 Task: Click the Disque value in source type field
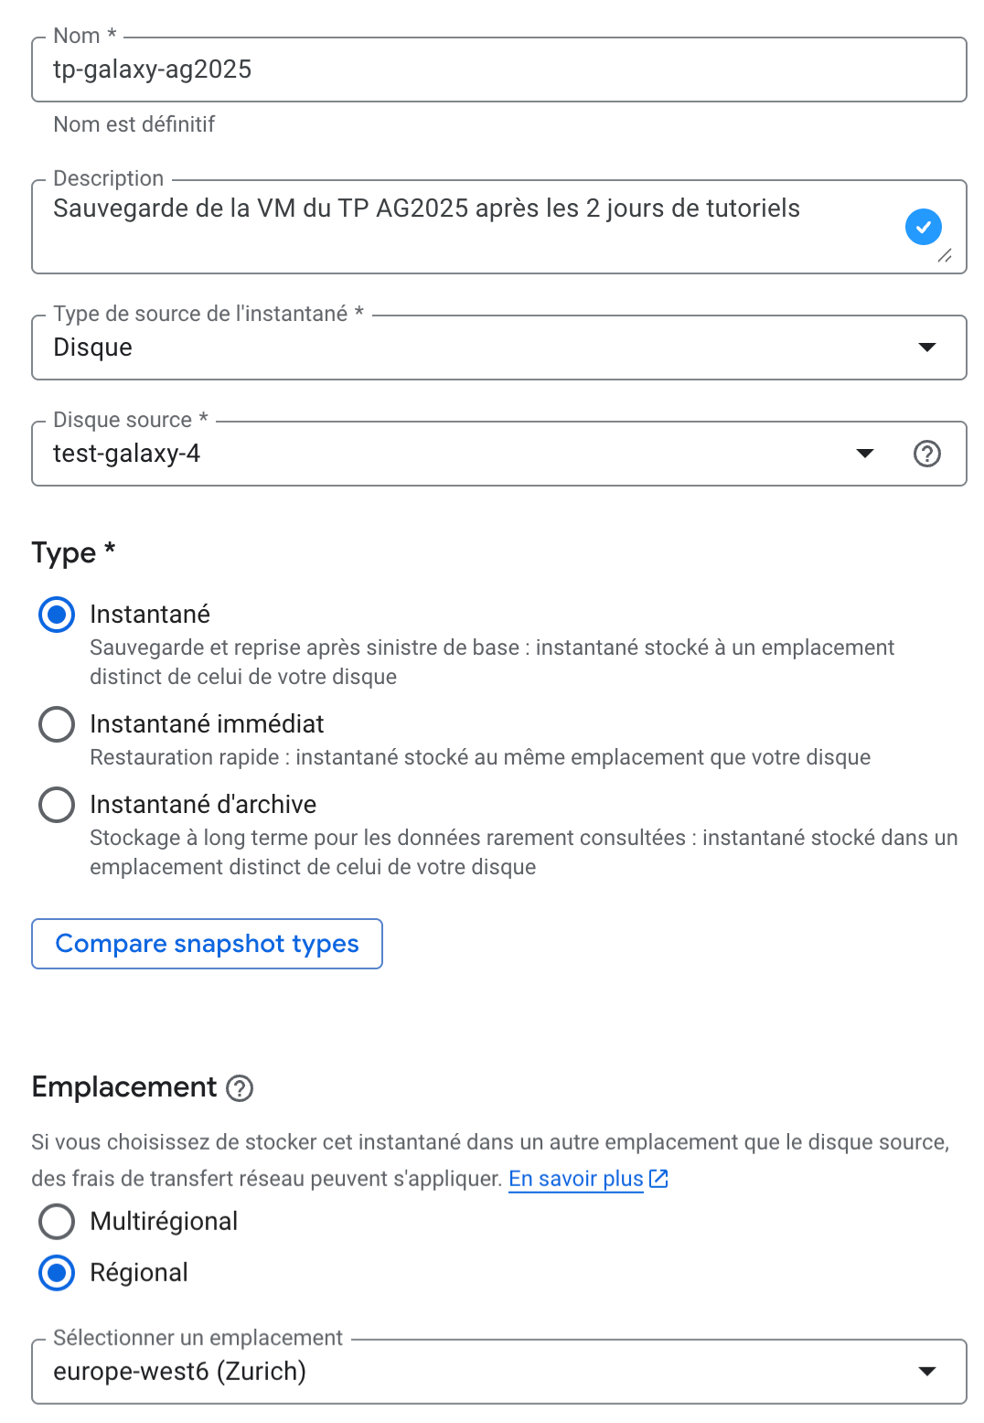point(93,347)
